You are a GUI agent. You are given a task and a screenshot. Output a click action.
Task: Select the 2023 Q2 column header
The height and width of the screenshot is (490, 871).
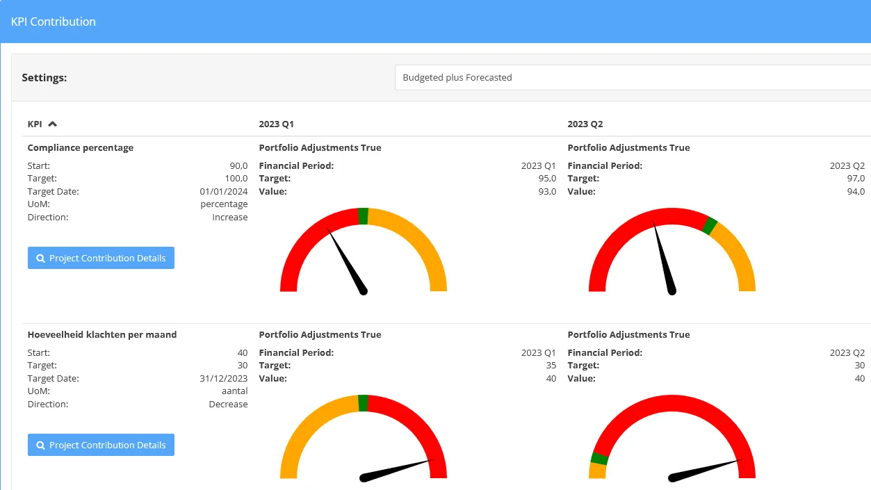(x=584, y=124)
